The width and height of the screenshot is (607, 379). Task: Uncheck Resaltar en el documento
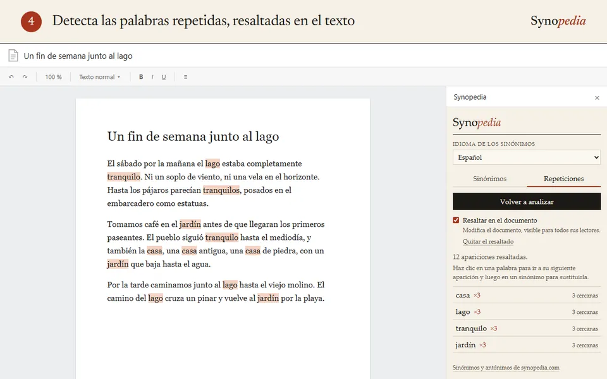point(456,220)
